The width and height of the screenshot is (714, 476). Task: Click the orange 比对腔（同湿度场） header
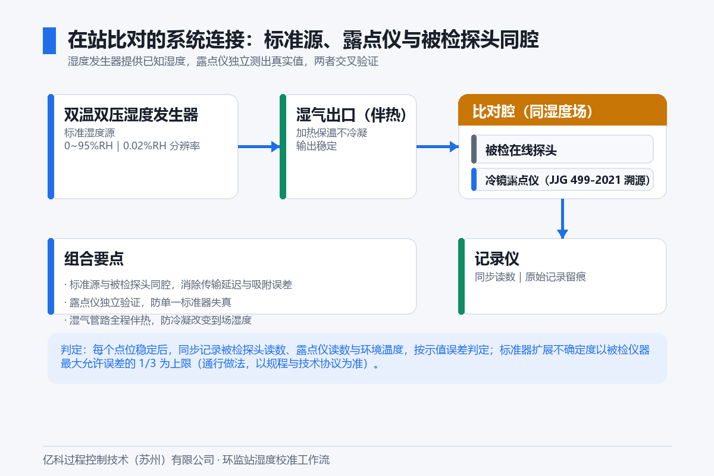(x=562, y=110)
